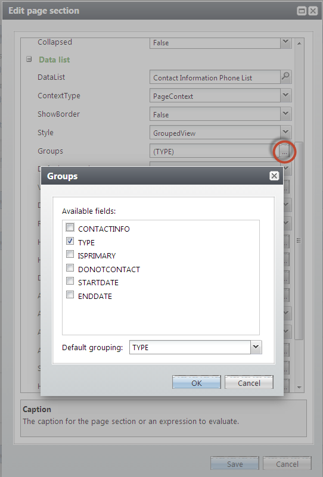Check the CONTACTINFO checkbox

coord(70,227)
